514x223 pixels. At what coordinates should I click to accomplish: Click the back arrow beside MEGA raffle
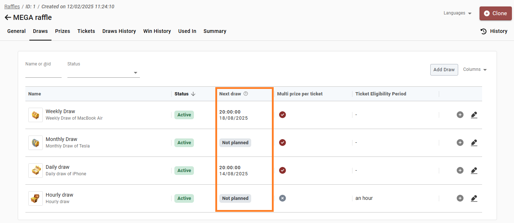(x=8, y=17)
